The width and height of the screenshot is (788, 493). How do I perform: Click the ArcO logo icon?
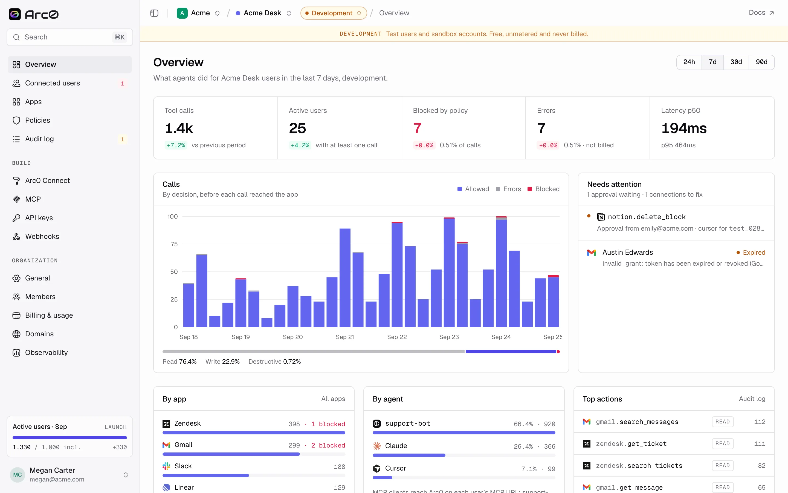15,14
